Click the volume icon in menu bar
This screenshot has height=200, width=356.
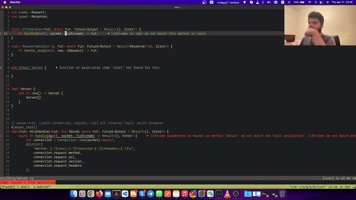click(269, 2)
